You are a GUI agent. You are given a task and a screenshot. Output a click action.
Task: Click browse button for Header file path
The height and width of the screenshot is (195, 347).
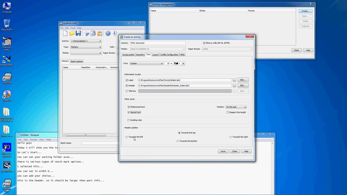click(234, 86)
